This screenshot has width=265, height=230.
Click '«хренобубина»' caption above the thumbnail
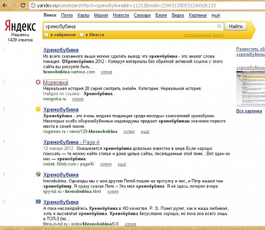click(251, 68)
